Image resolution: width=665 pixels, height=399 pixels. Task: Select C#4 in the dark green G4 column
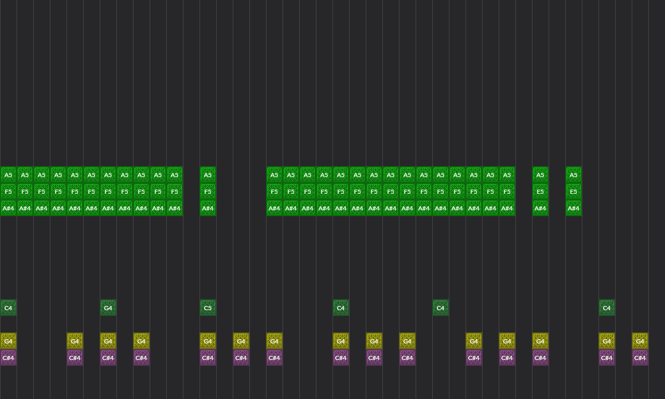[108, 357]
